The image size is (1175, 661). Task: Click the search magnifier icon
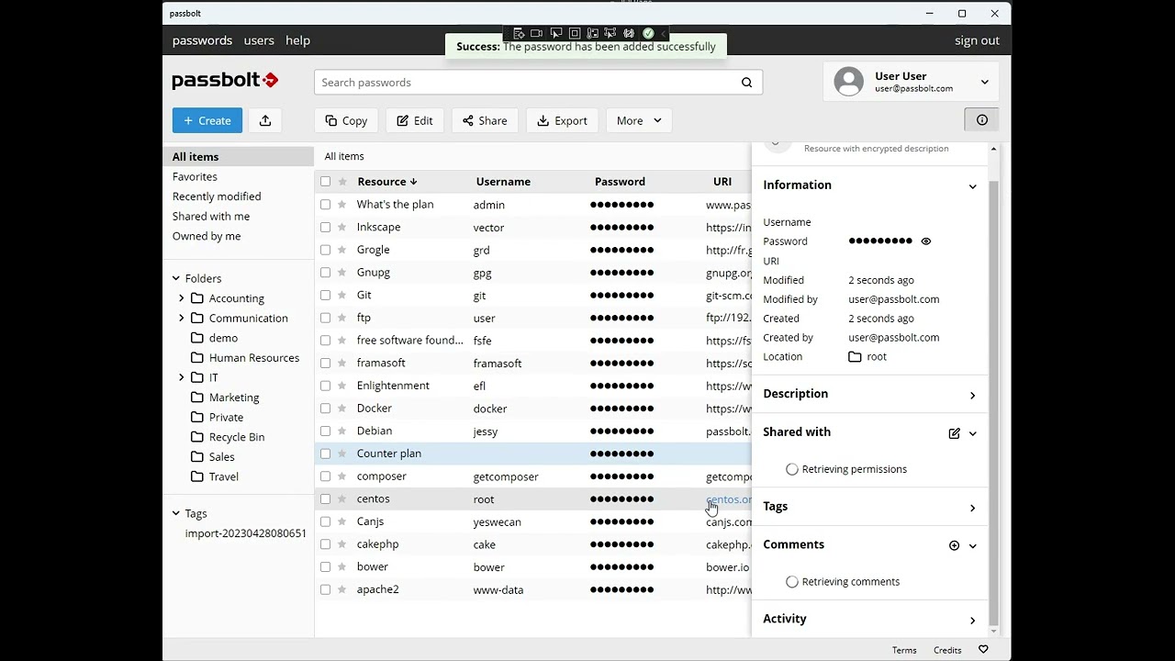coord(746,83)
